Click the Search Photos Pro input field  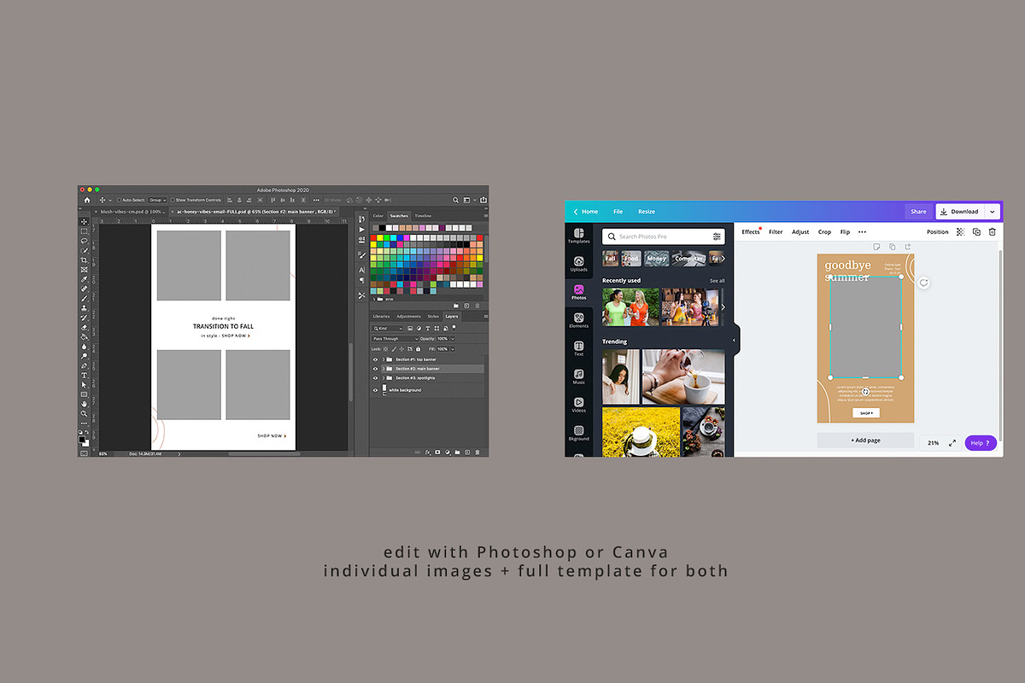[x=664, y=236]
